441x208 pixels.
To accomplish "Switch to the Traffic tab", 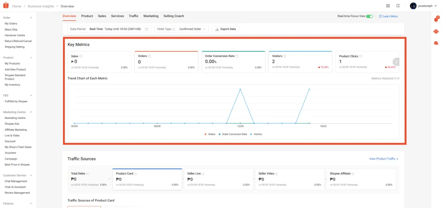I will point(134,16).
